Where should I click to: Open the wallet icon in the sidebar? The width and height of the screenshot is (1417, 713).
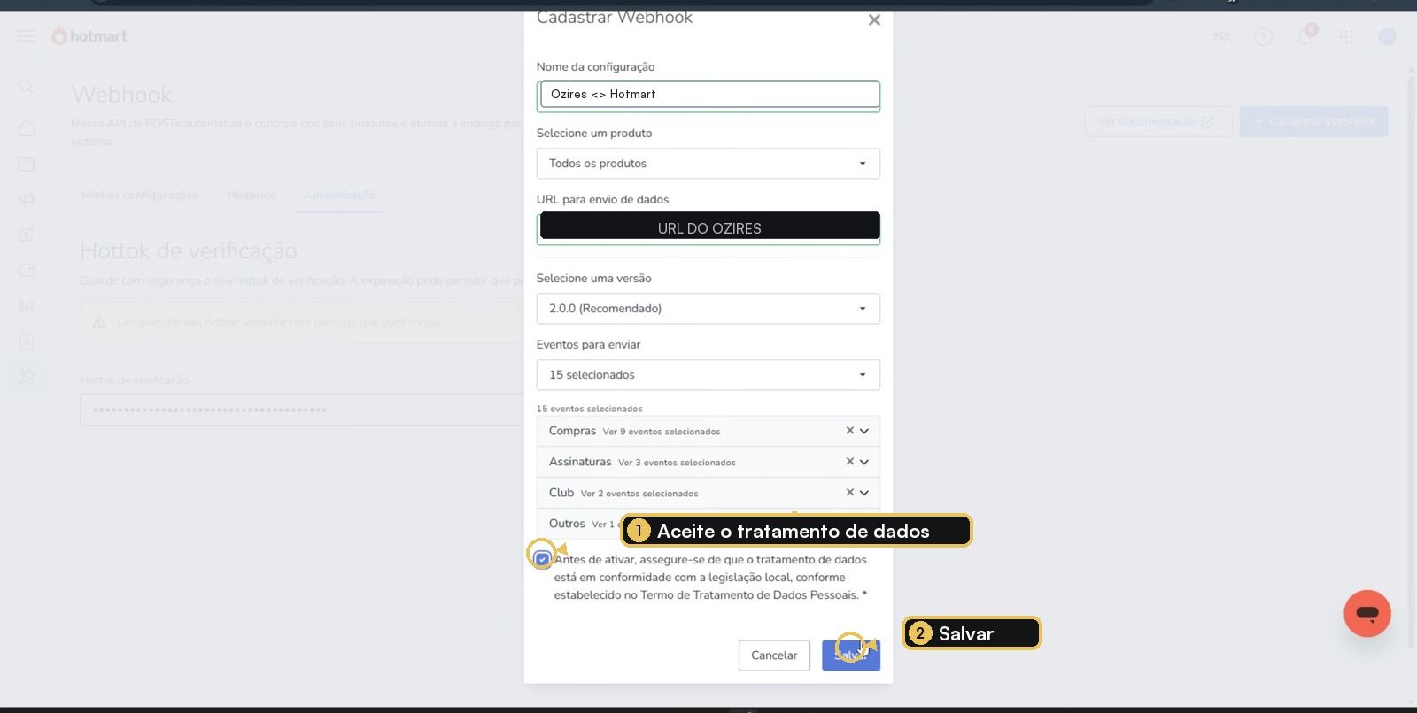27,270
